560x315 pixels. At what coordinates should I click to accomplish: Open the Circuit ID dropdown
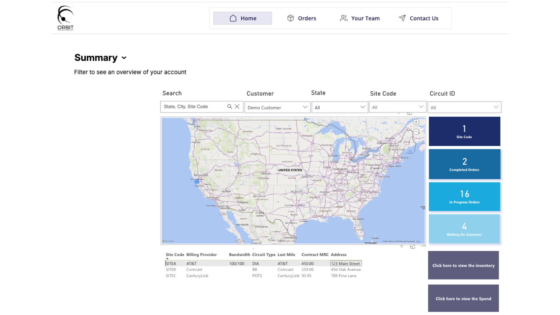click(464, 107)
